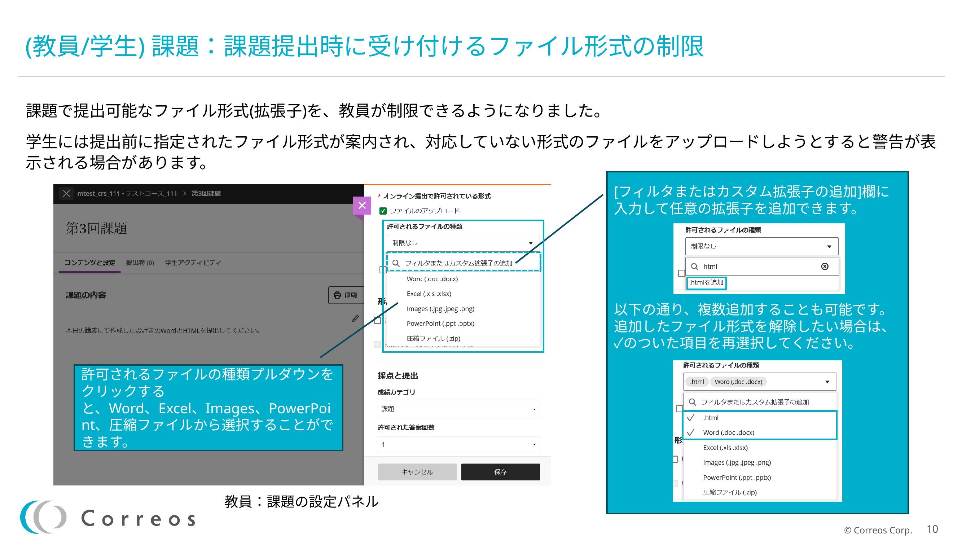Open the 学生アクティビティ tab

point(193,263)
